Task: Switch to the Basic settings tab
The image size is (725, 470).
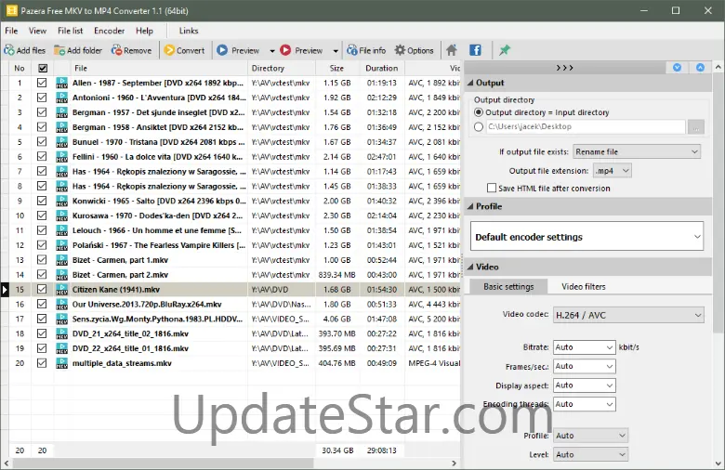Action: pyautogui.click(x=508, y=286)
